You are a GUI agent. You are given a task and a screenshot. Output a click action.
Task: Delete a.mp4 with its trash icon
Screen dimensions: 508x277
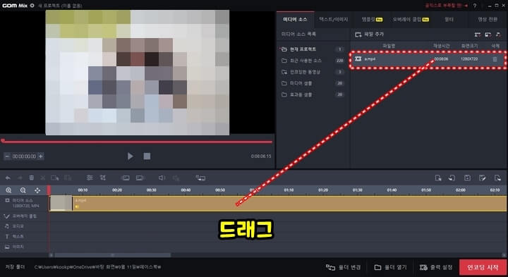click(495, 59)
